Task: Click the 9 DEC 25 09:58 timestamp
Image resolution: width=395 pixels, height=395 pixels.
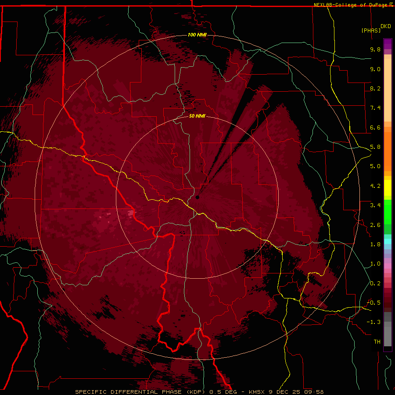Action: point(297,392)
